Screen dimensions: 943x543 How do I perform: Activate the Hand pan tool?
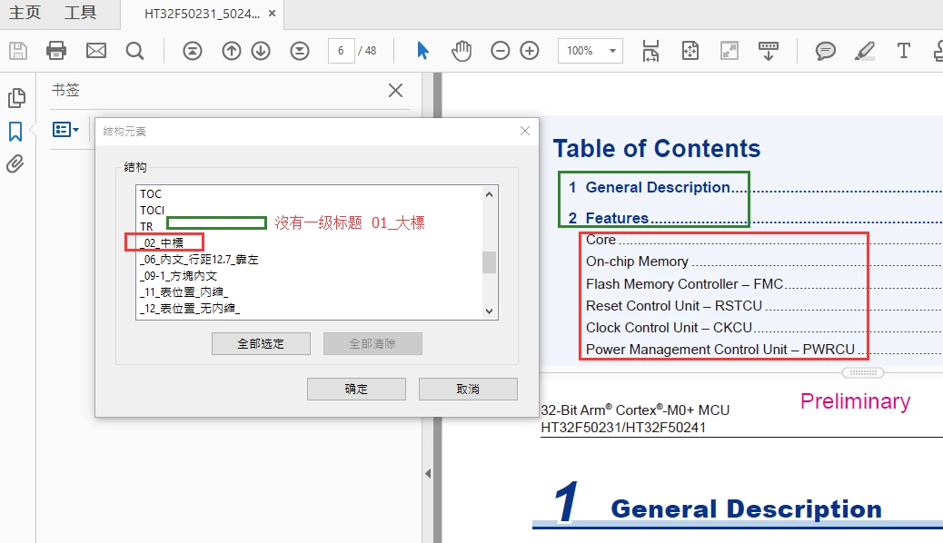tap(462, 51)
